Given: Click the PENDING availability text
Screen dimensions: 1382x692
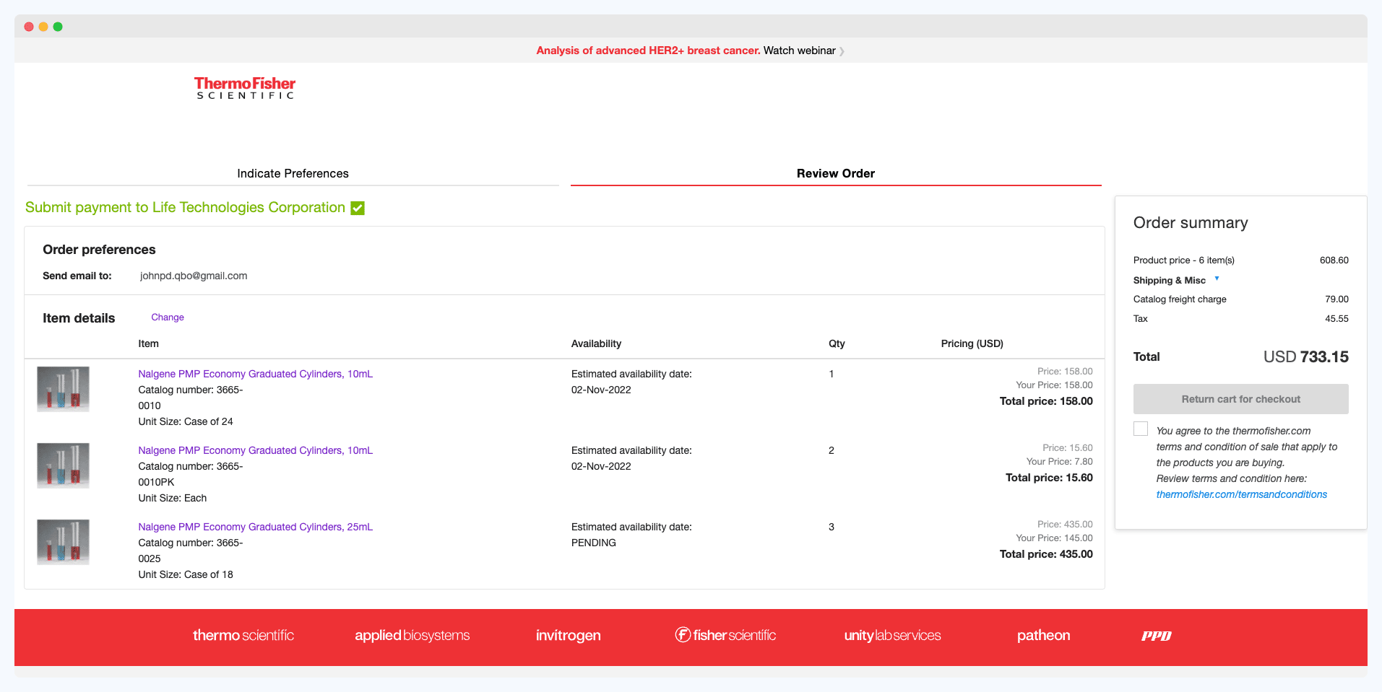Looking at the screenshot, I should point(594,543).
